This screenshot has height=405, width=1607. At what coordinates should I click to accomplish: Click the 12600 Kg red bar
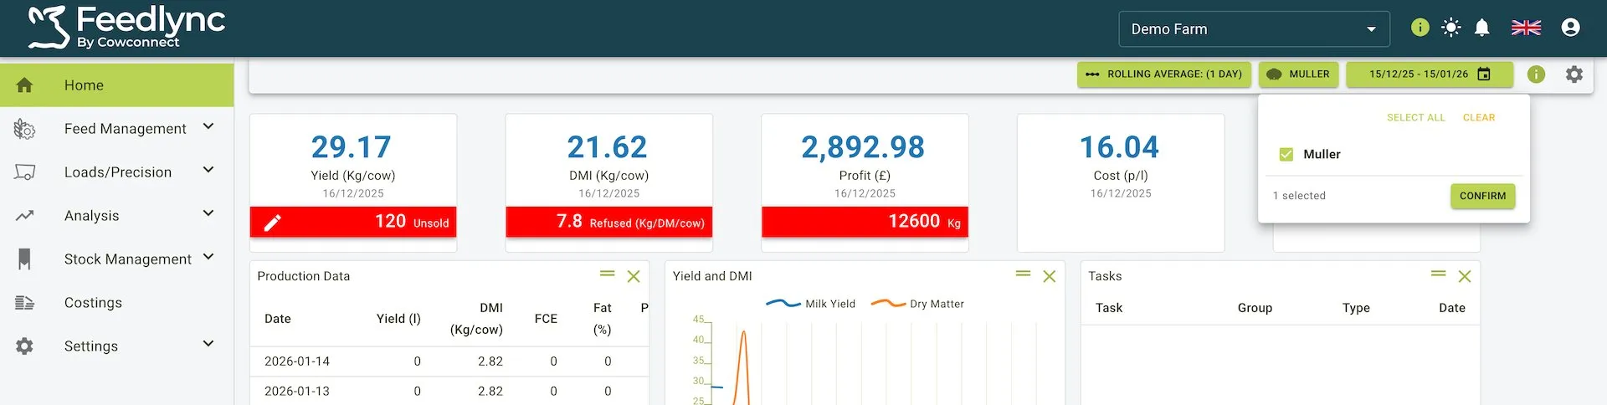(865, 222)
